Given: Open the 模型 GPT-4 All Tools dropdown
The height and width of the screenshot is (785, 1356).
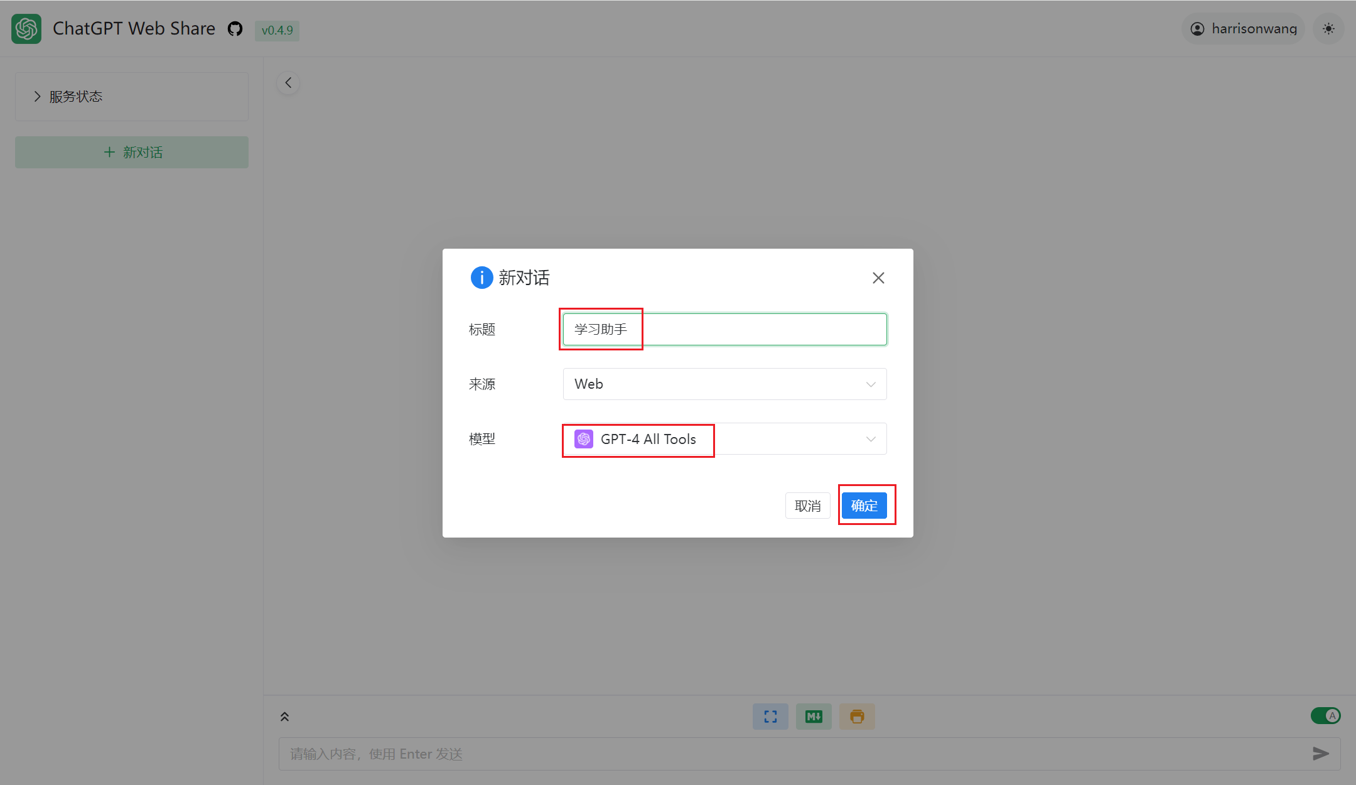Looking at the screenshot, I should point(724,439).
